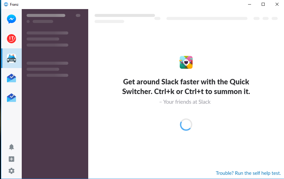Image resolution: width=284 pixels, height=179 pixels.
Task: Switch to the red IT service icon
Action: [11, 39]
